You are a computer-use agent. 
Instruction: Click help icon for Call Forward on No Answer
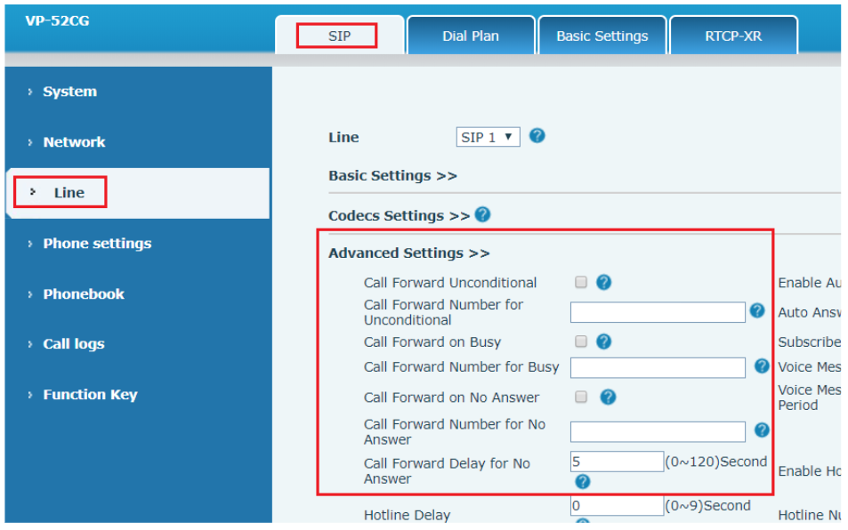608,397
